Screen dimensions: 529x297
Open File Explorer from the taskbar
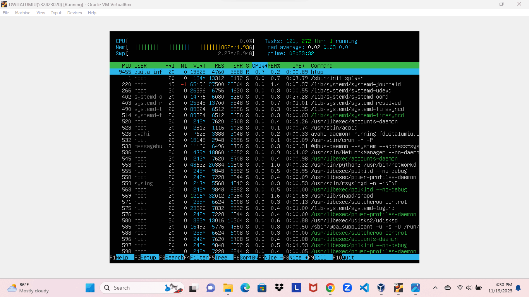228,288
